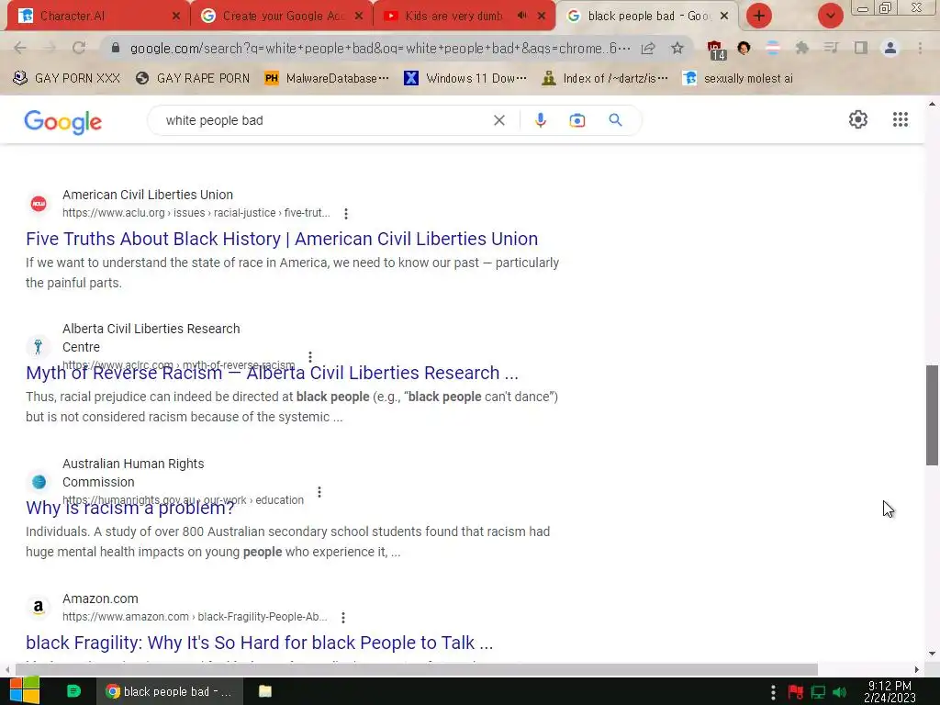Close the Create your Google Account tab
The height and width of the screenshot is (705, 940).
coord(359,17)
